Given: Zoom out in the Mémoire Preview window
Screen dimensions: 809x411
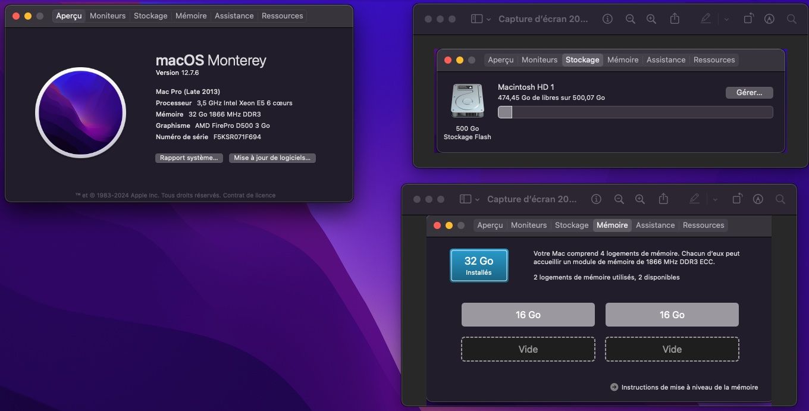Looking at the screenshot, I should point(619,199).
